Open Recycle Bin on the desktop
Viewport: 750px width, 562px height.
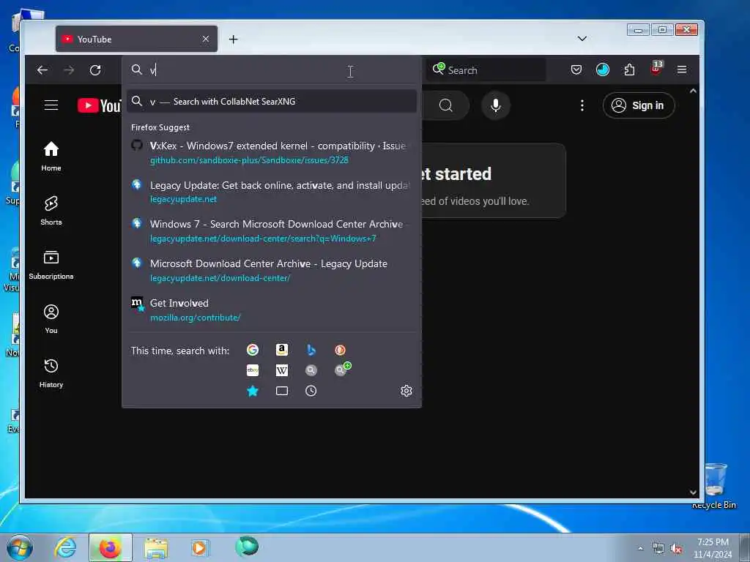tap(713, 485)
